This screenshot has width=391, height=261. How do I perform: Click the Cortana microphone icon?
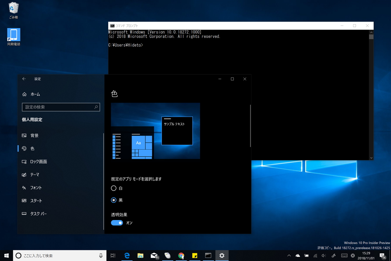pos(101,255)
